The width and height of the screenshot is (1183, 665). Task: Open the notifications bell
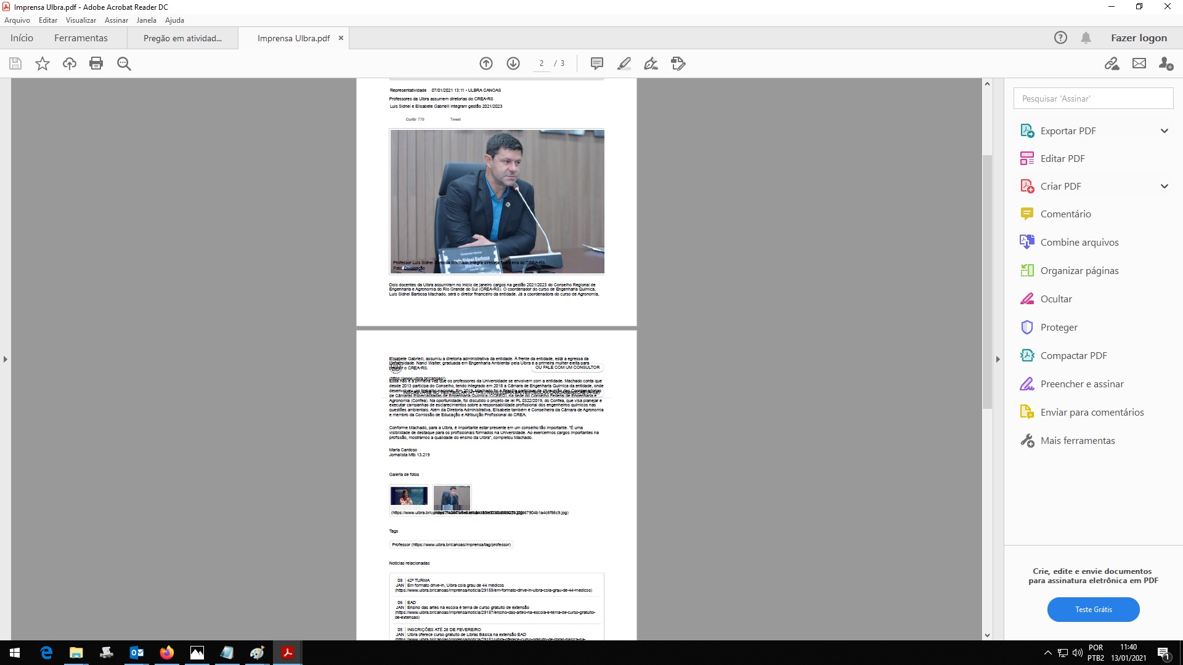click(1086, 38)
